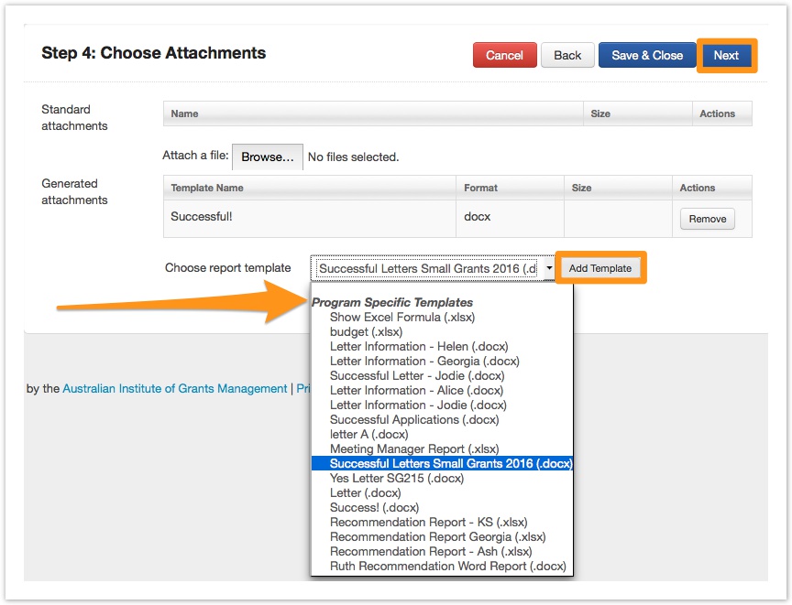Remove the Successful! docx attachment
Viewport: 792px width, 605px height.
[x=707, y=220]
